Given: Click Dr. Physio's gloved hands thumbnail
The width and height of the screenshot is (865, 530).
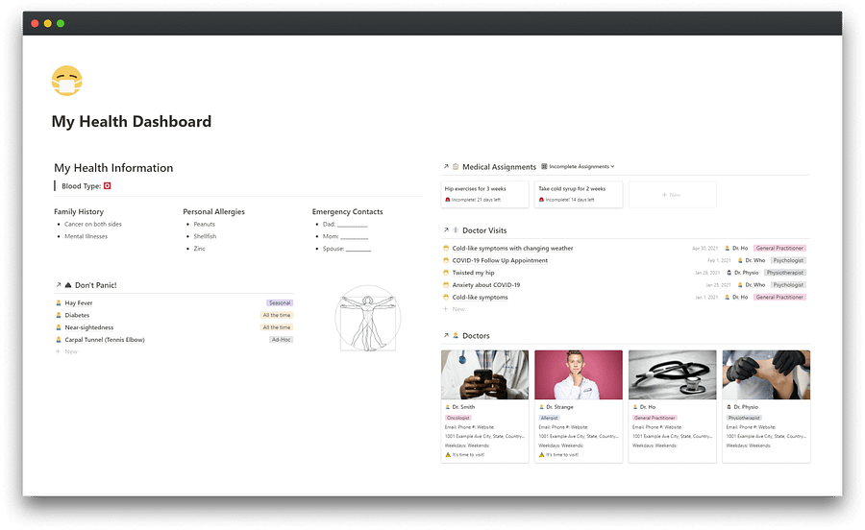Looking at the screenshot, I should [x=766, y=374].
